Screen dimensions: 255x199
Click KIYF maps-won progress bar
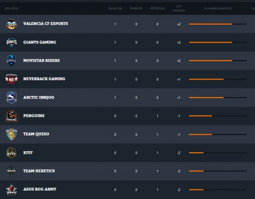218,153
